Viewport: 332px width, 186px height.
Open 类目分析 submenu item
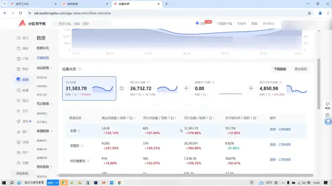[42, 95]
